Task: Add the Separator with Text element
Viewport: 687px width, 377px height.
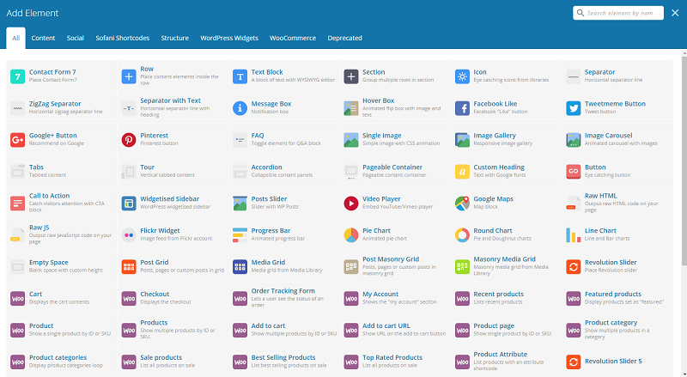Action: pos(173,108)
